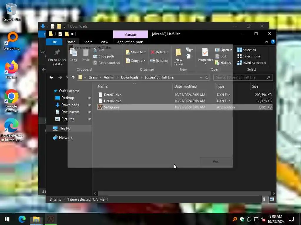
Task: Rename the selected file
Action: (x=159, y=61)
